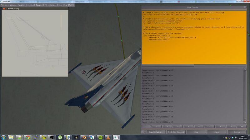Open the Help menu

[65, 5]
